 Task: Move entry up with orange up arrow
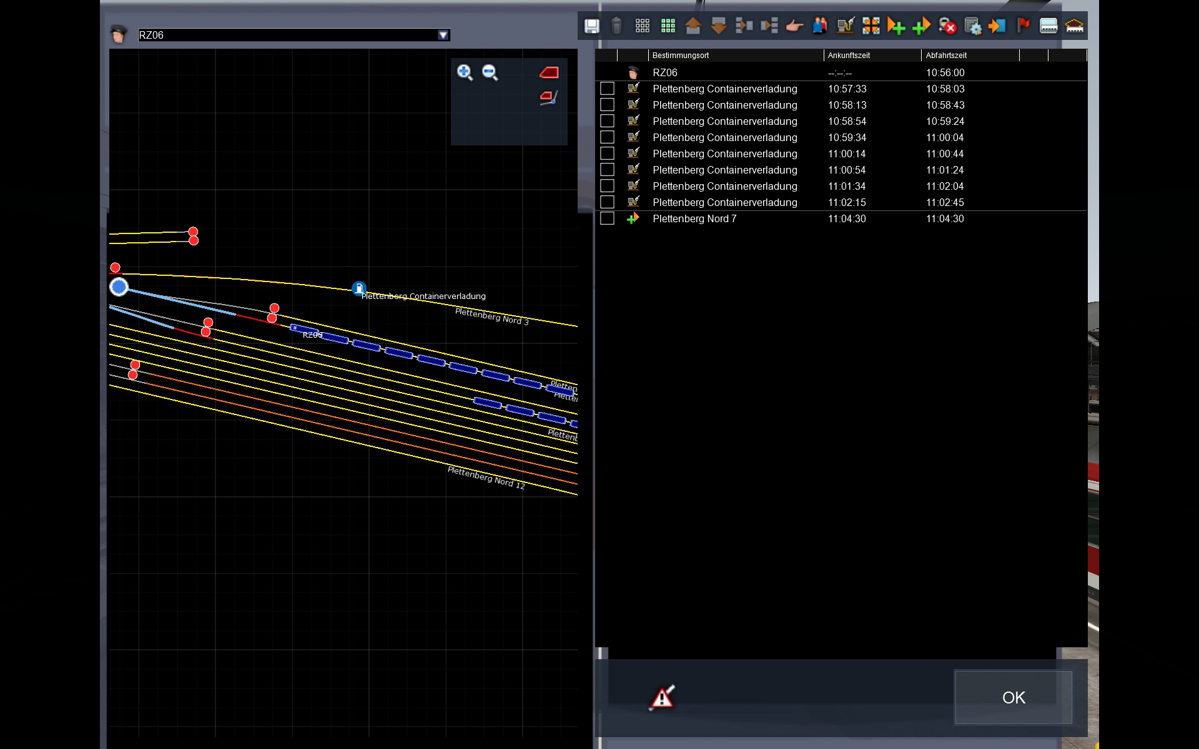[x=693, y=26]
